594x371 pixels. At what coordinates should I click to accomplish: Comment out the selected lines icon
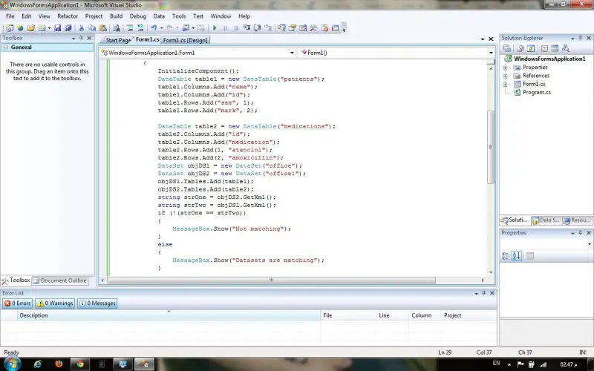coord(129,28)
